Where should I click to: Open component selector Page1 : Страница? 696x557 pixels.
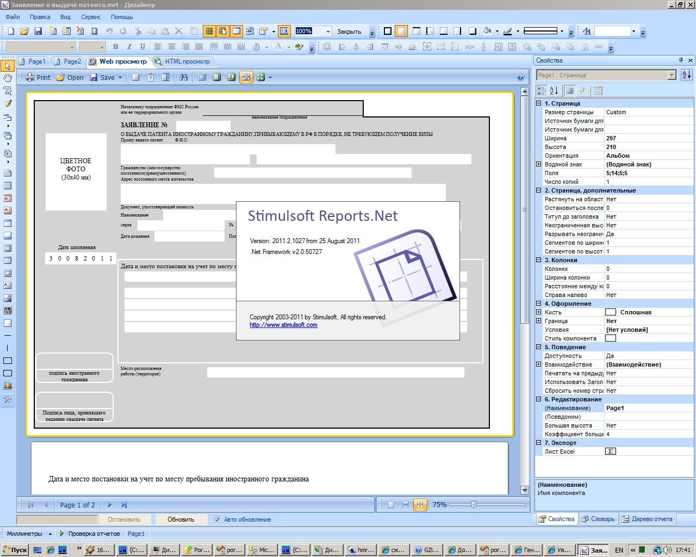click(x=606, y=75)
